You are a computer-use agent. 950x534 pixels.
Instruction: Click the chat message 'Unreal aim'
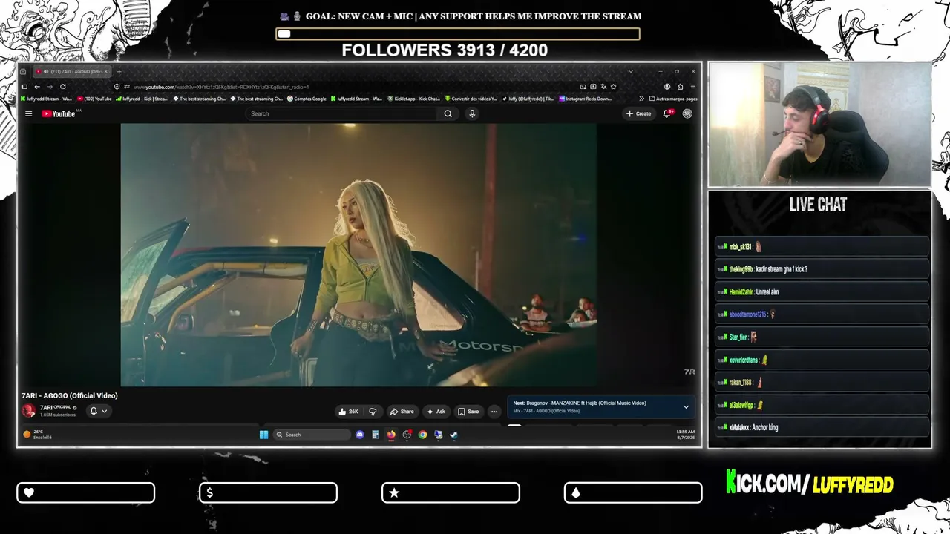click(767, 292)
